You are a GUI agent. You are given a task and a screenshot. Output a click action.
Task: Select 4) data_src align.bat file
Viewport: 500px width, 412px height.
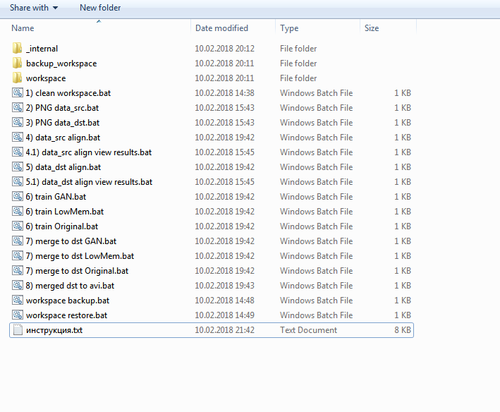[x=63, y=138]
